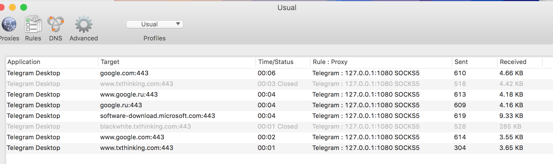
Task: Sort by Sent column header
Action: (475, 62)
